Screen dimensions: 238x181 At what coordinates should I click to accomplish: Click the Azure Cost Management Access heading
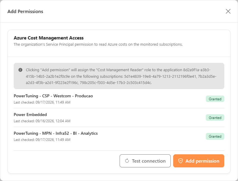click(x=48, y=38)
